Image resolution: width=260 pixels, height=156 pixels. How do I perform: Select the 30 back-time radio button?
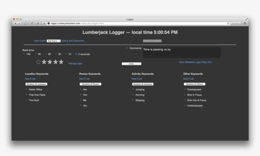click(x=56, y=54)
